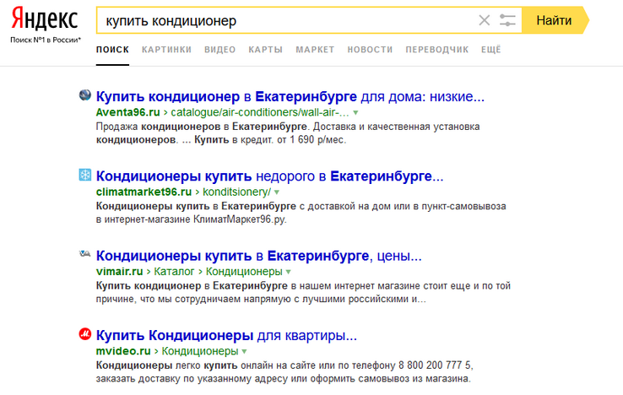Image resolution: width=623 pixels, height=395 pixels.
Task: Open the Переводчик tab
Action: point(437,50)
